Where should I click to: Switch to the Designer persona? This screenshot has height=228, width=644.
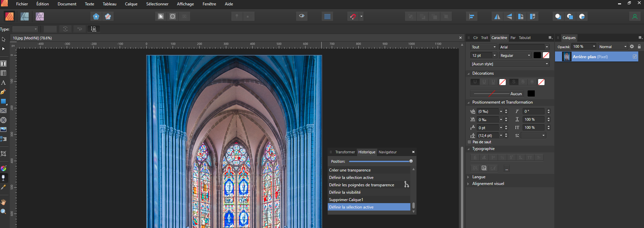click(25, 16)
